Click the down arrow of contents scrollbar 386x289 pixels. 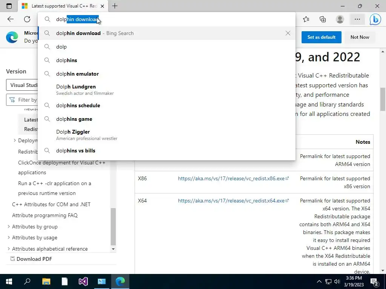click(x=113, y=249)
